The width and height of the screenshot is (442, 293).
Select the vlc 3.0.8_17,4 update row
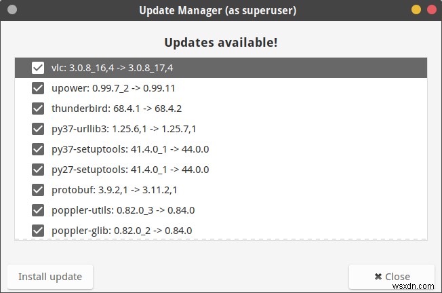tap(221, 68)
